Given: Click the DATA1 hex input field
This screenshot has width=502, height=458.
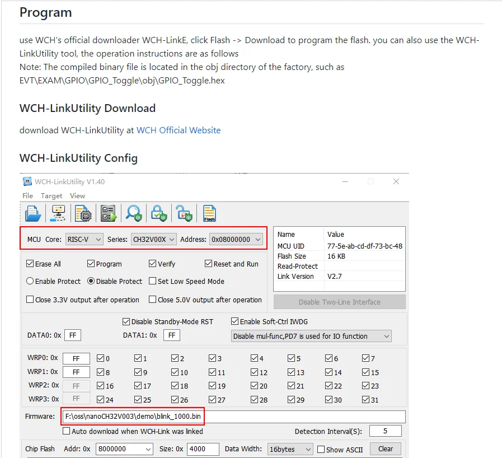Looking at the screenshot, I should coord(172,335).
